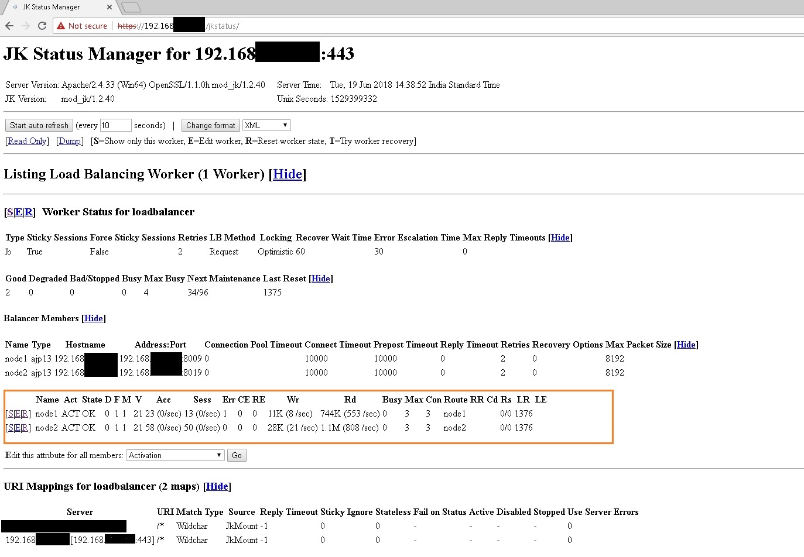Hide the URI Mappings section
This screenshot has width=804, height=557.
pyautogui.click(x=217, y=486)
